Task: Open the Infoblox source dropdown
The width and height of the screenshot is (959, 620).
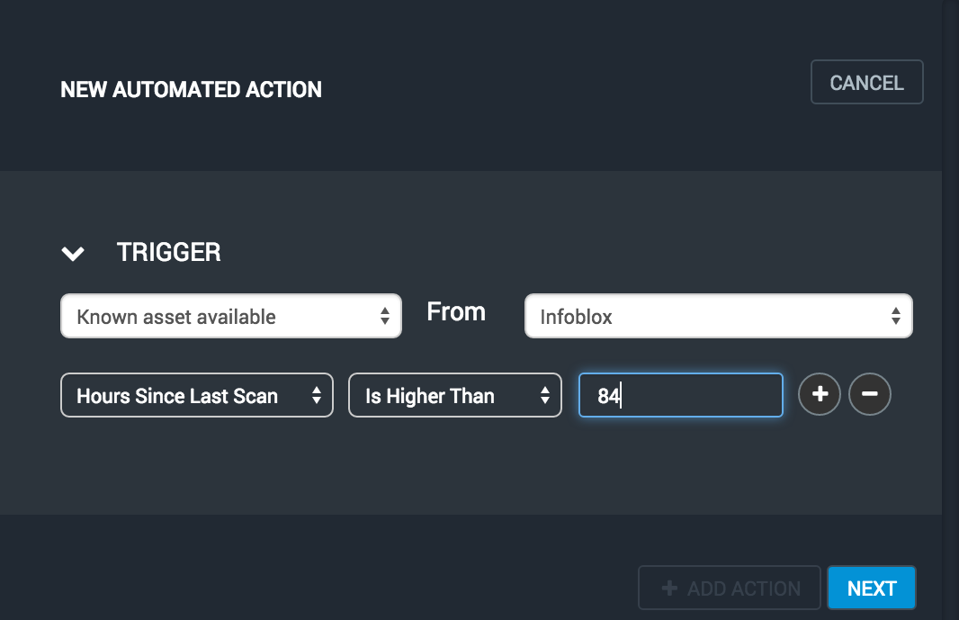Action: 718,317
